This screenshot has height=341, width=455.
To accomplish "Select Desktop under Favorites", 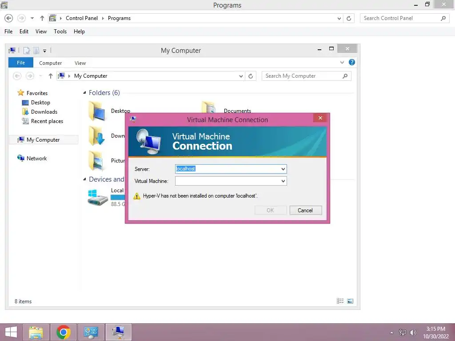I will 36,103.
